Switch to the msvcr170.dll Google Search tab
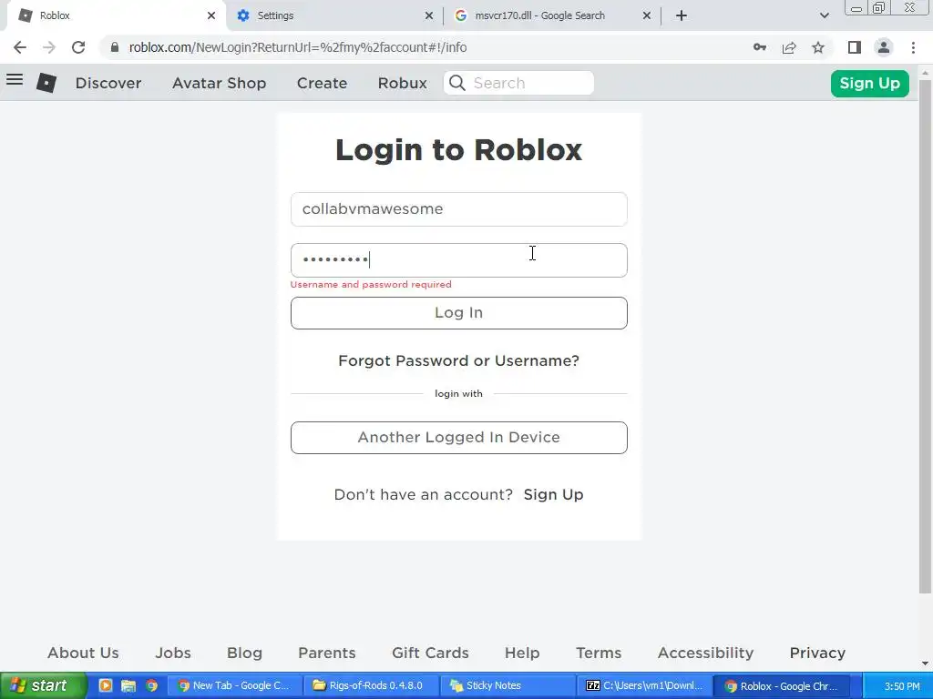Image resolution: width=933 pixels, height=699 pixels. tap(552, 15)
